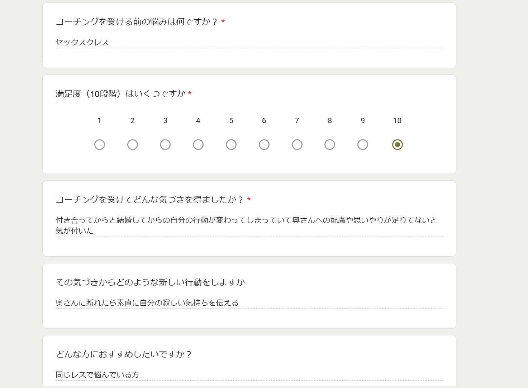Select satisfaction rating 5 radio button
Screen dimensions: 528x388
(x=231, y=145)
